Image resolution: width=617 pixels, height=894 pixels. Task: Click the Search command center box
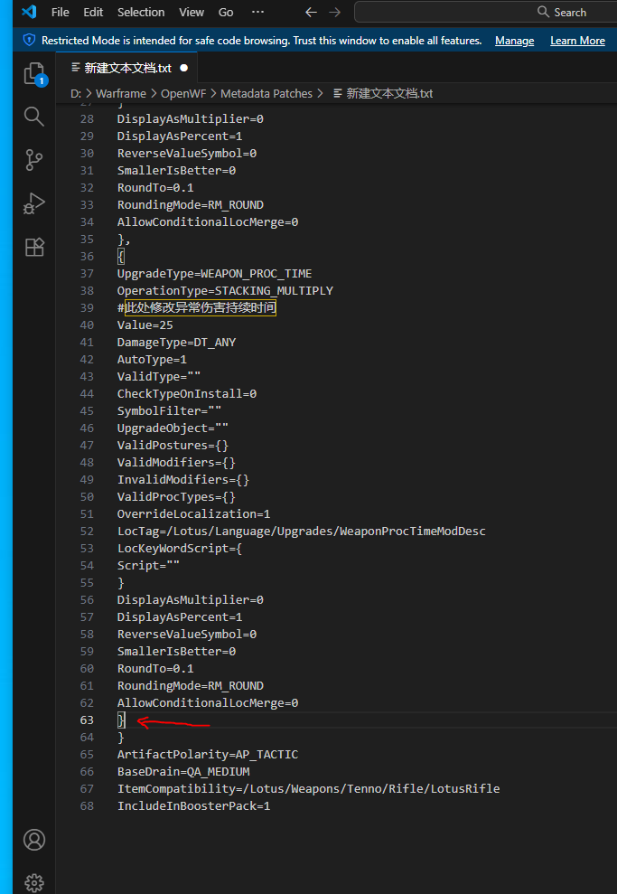coord(488,12)
